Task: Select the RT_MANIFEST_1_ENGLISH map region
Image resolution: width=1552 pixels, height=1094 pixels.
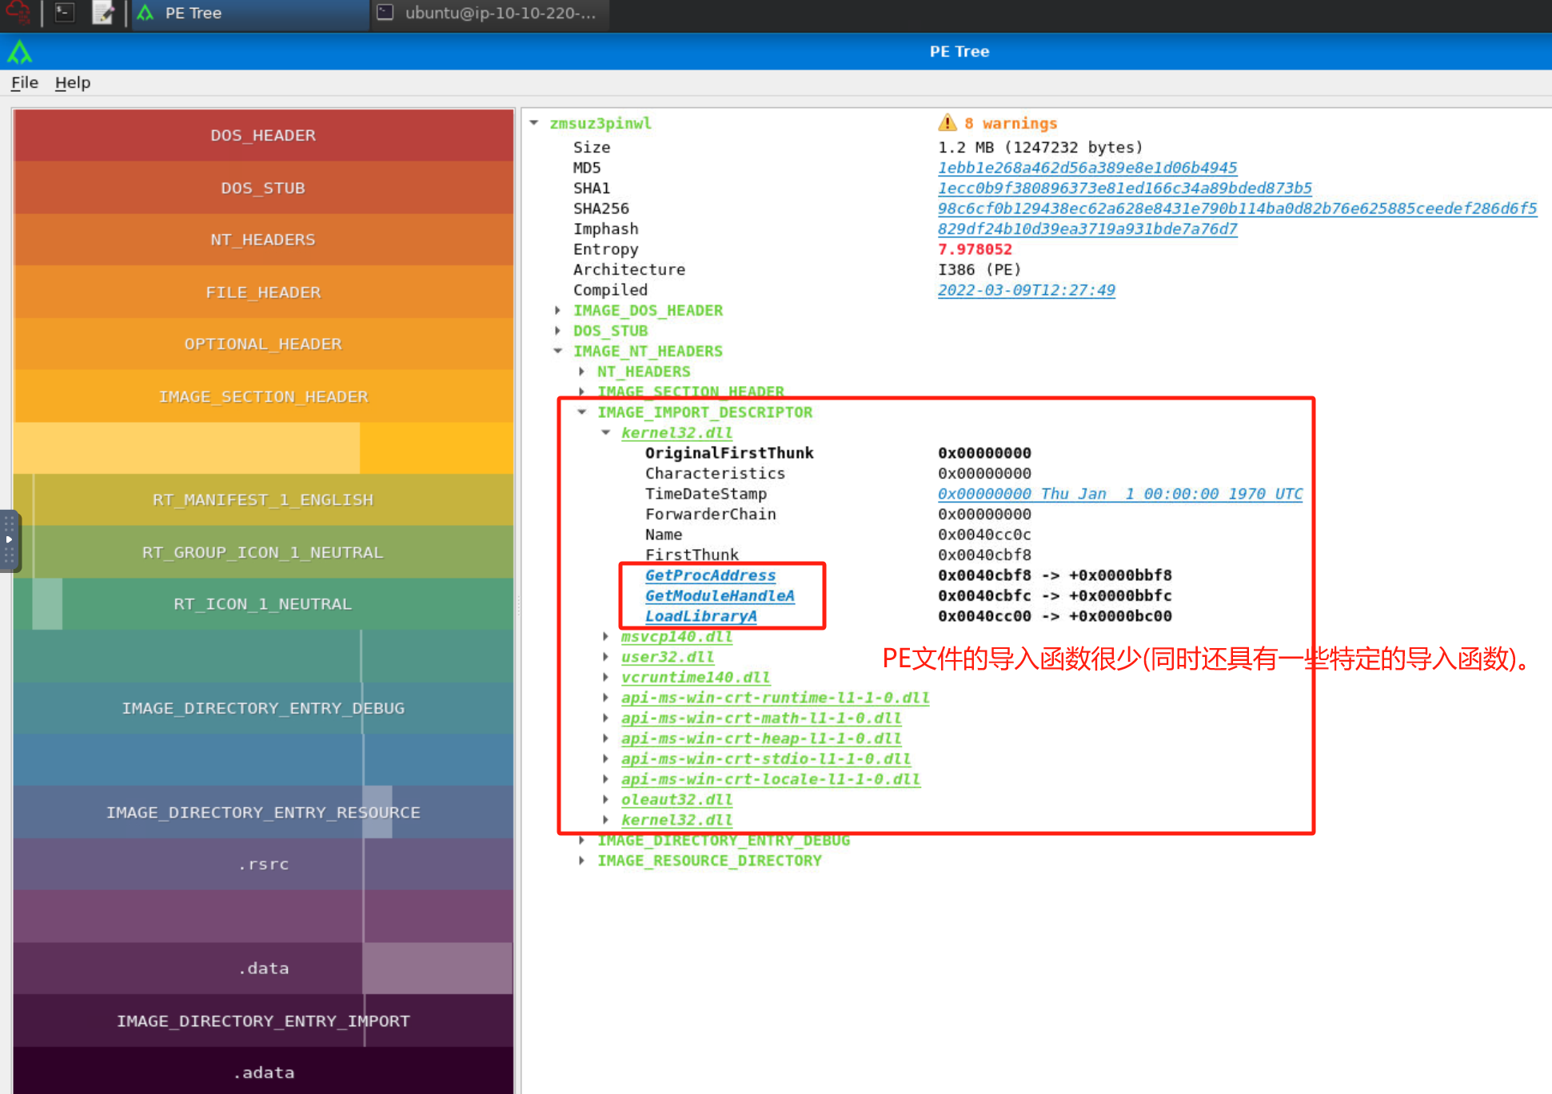Action: click(263, 499)
